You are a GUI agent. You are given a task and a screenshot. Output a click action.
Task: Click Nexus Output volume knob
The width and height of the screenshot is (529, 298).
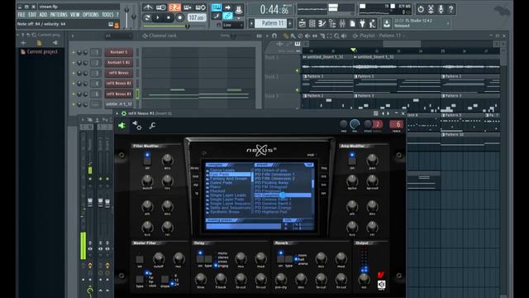pyautogui.click(x=364, y=279)
